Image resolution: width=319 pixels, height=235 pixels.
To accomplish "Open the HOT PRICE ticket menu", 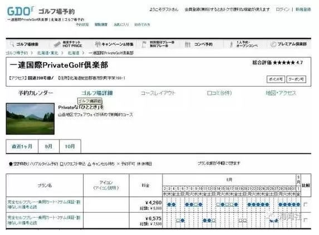I will tap(68, 44).
